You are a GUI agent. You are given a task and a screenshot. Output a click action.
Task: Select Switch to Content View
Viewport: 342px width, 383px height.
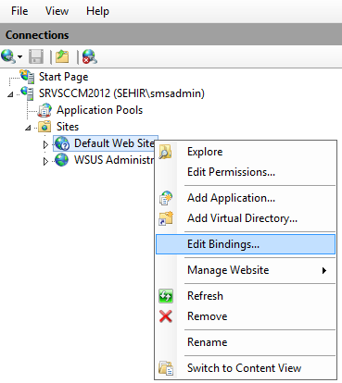[246, 368]
